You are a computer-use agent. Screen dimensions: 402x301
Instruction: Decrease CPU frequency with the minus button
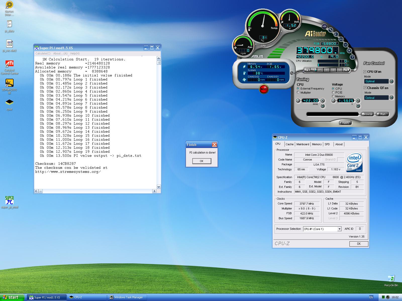(298, 101)
